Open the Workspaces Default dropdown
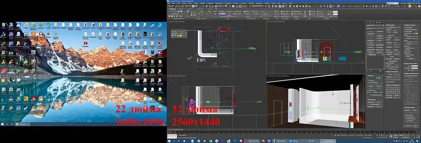 point(414,4)
